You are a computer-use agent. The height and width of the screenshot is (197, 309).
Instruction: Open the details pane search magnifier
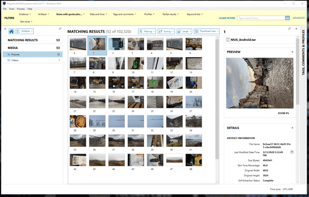(290, 29)
